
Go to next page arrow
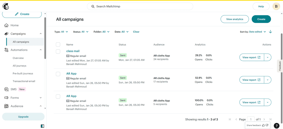(264, 119)
